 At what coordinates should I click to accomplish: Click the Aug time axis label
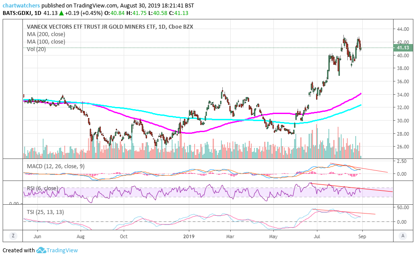pos(81,236)
